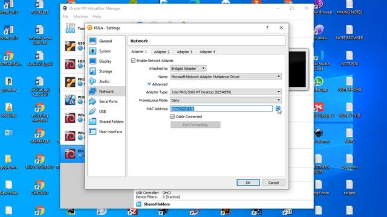Open the Promiscuous Mode dropdown
The height and width of the screenshot is (217, 387).
pyautogui.click(x=226, y=100)
